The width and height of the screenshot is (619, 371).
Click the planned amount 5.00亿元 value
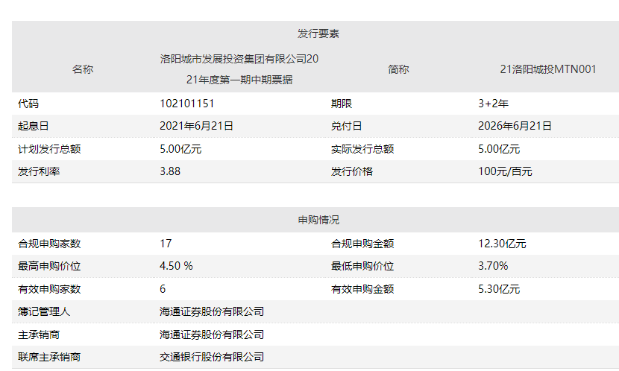click(x=180, y=149)
